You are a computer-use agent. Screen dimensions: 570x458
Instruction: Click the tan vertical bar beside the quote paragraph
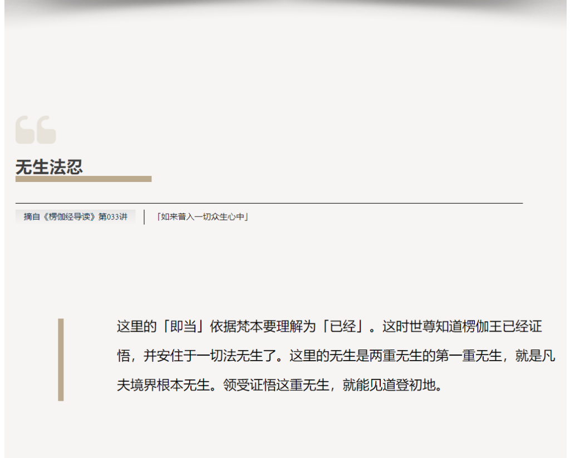point(61,359)
